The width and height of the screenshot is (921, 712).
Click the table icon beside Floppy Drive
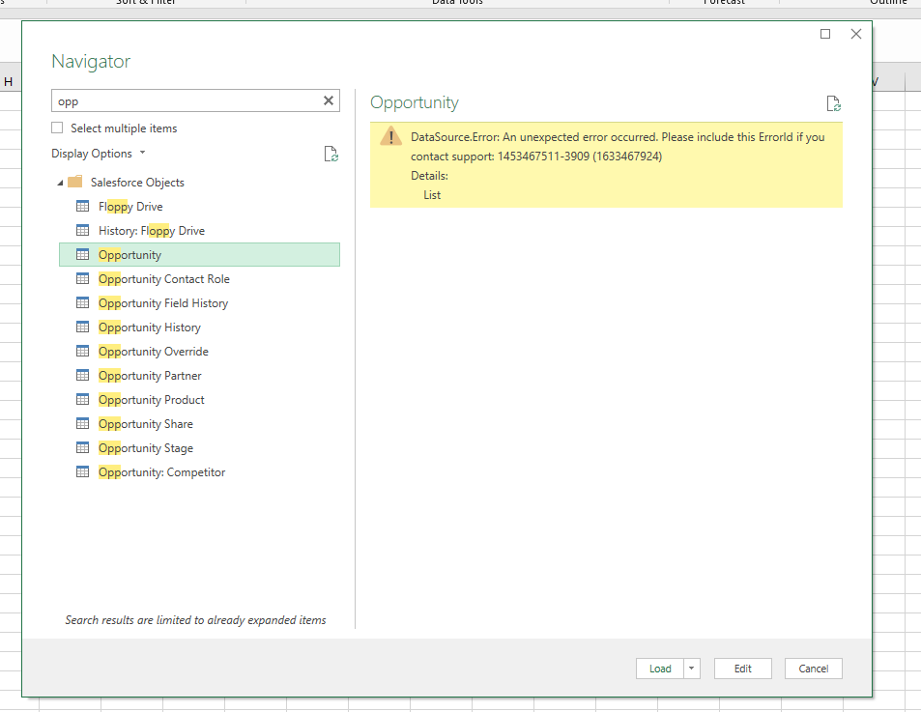click(x=83, y=206)
